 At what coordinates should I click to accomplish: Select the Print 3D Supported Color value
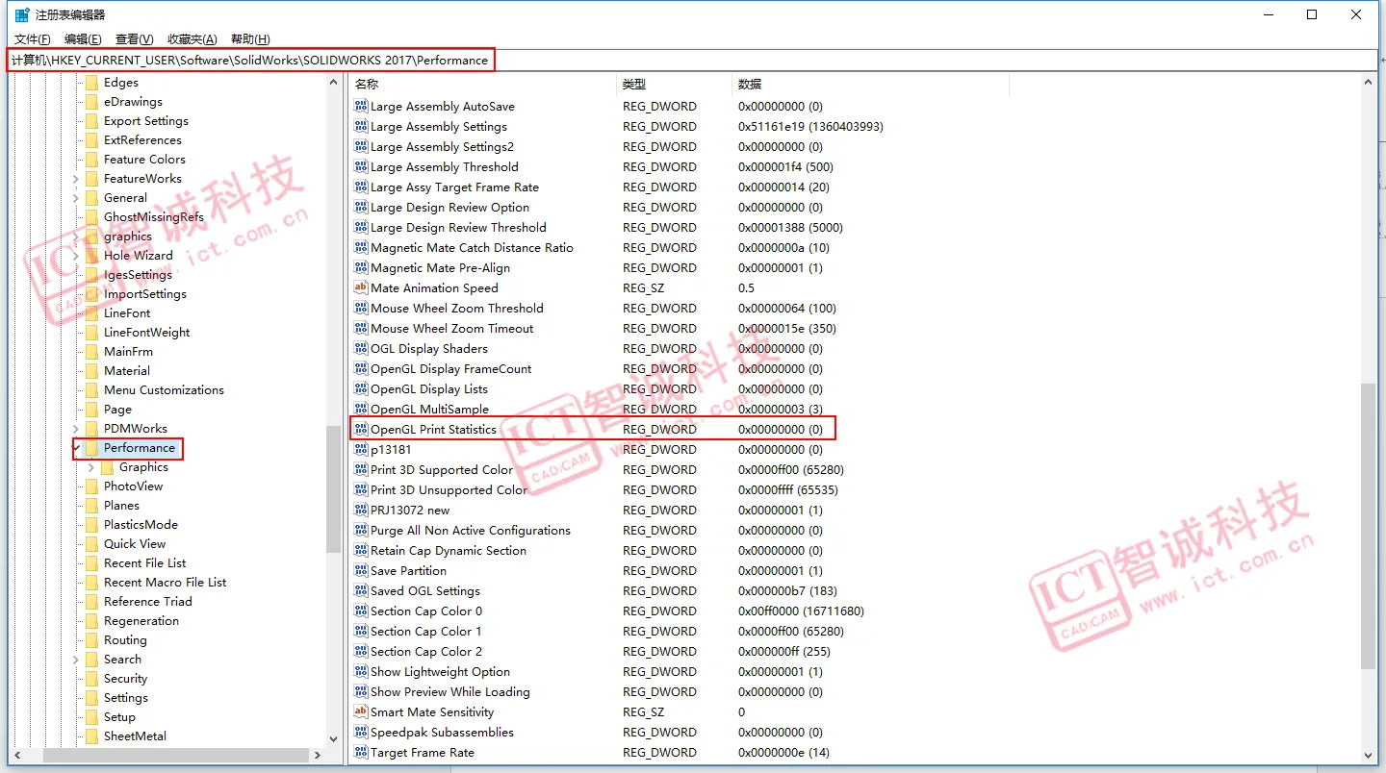click(x=442, y=470)
